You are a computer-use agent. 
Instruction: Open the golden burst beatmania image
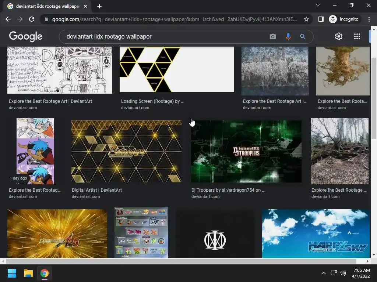pos(57,234)
